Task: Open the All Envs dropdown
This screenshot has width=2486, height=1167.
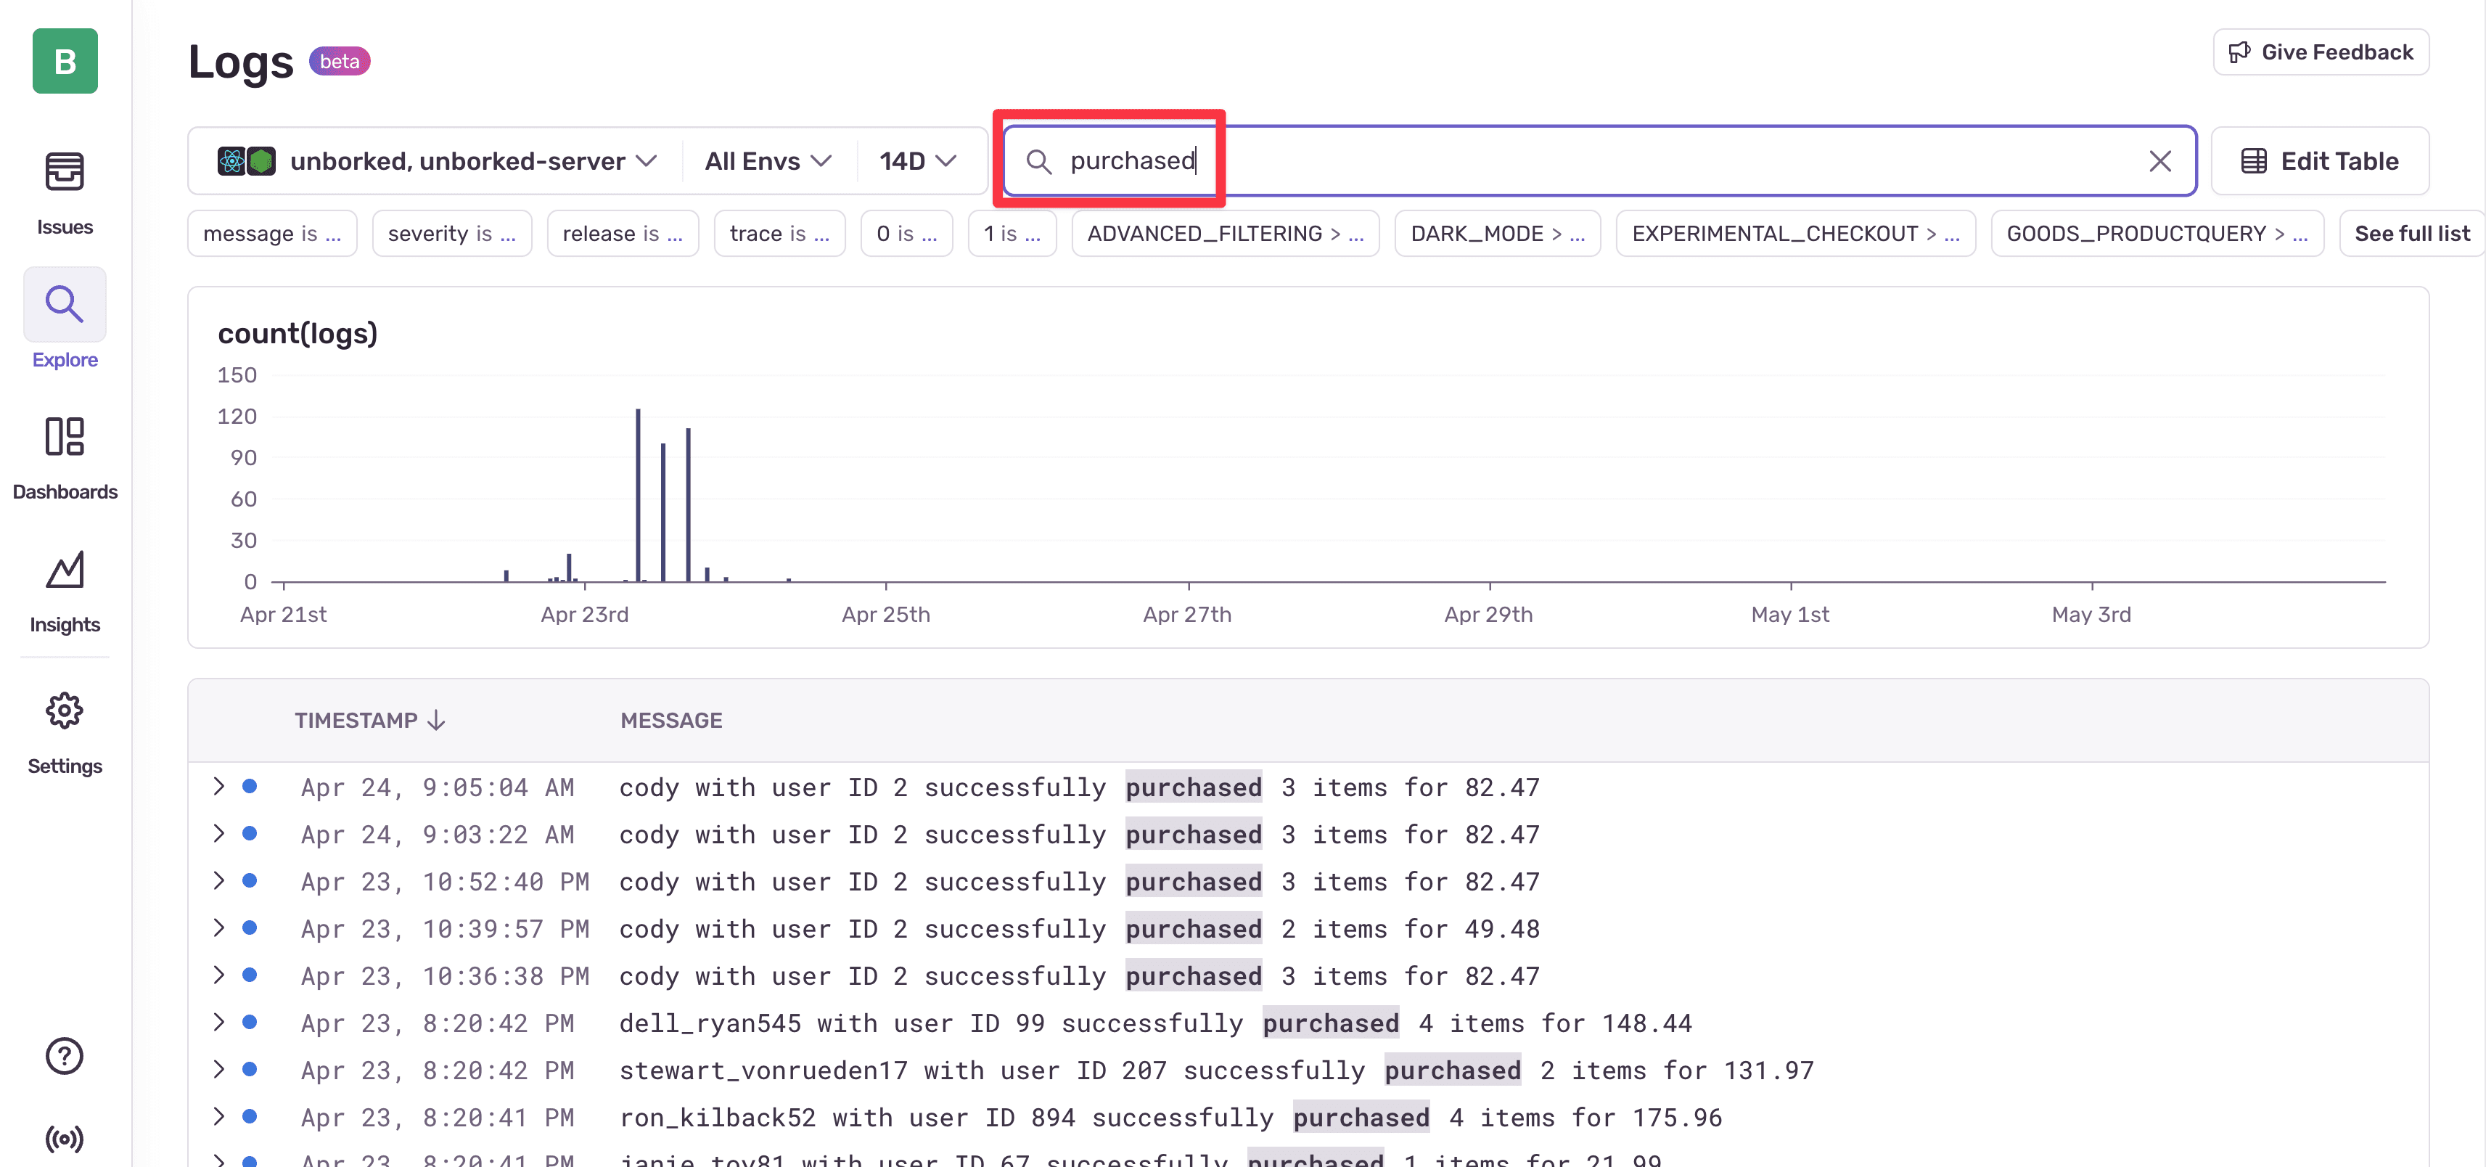Action: pyautogui.click(x=767, y=160)
